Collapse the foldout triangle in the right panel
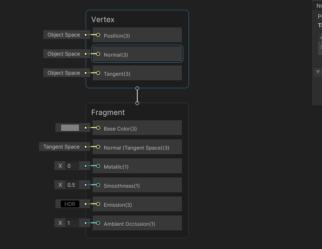This screenshot has width=322, height=249. [318, 72]
